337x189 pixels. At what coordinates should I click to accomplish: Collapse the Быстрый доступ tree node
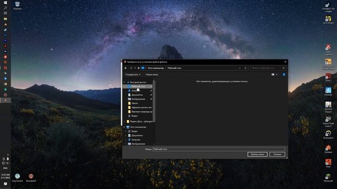(124, 82)
